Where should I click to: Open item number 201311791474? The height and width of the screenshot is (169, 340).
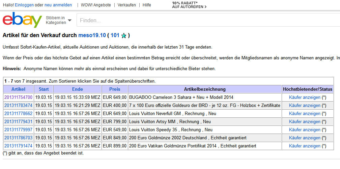tap(19, 146)
